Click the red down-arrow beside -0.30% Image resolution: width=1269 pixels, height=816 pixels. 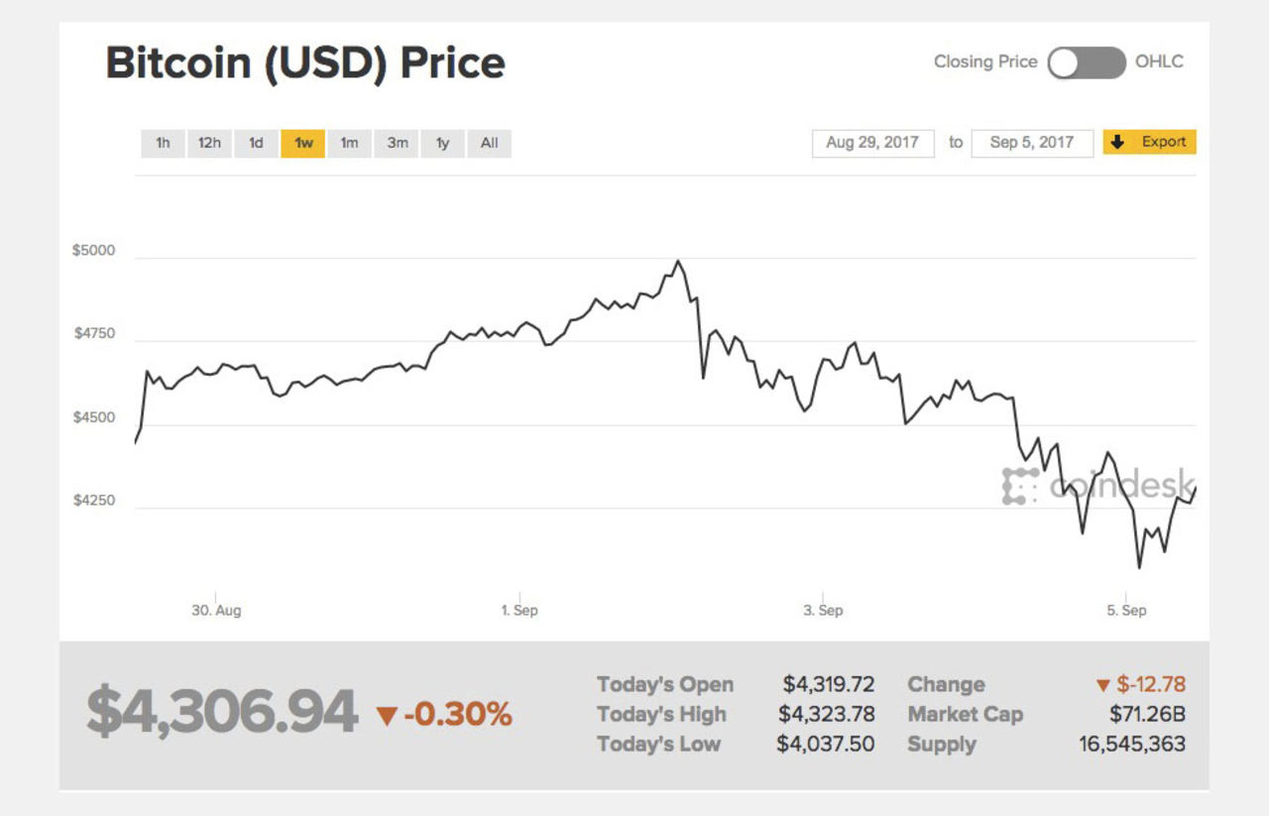tap(387, 715)
